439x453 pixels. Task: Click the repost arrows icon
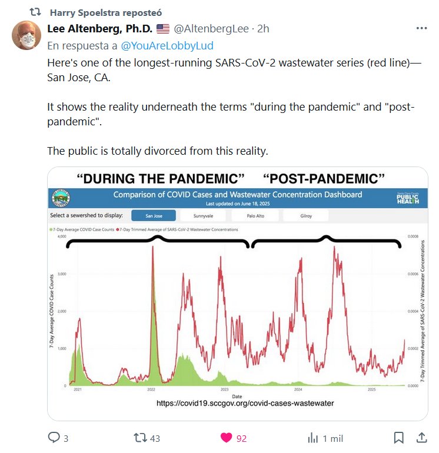[x=140, y=438]
